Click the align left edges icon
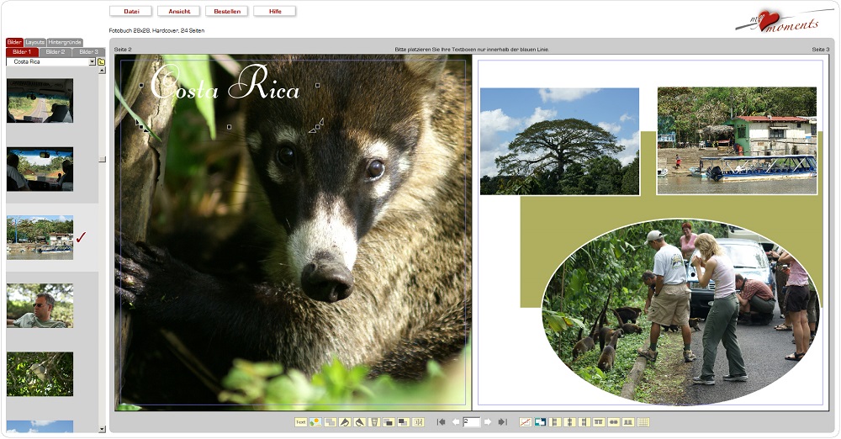The height and width of the screenshot is (439, 841). [554, 422]
